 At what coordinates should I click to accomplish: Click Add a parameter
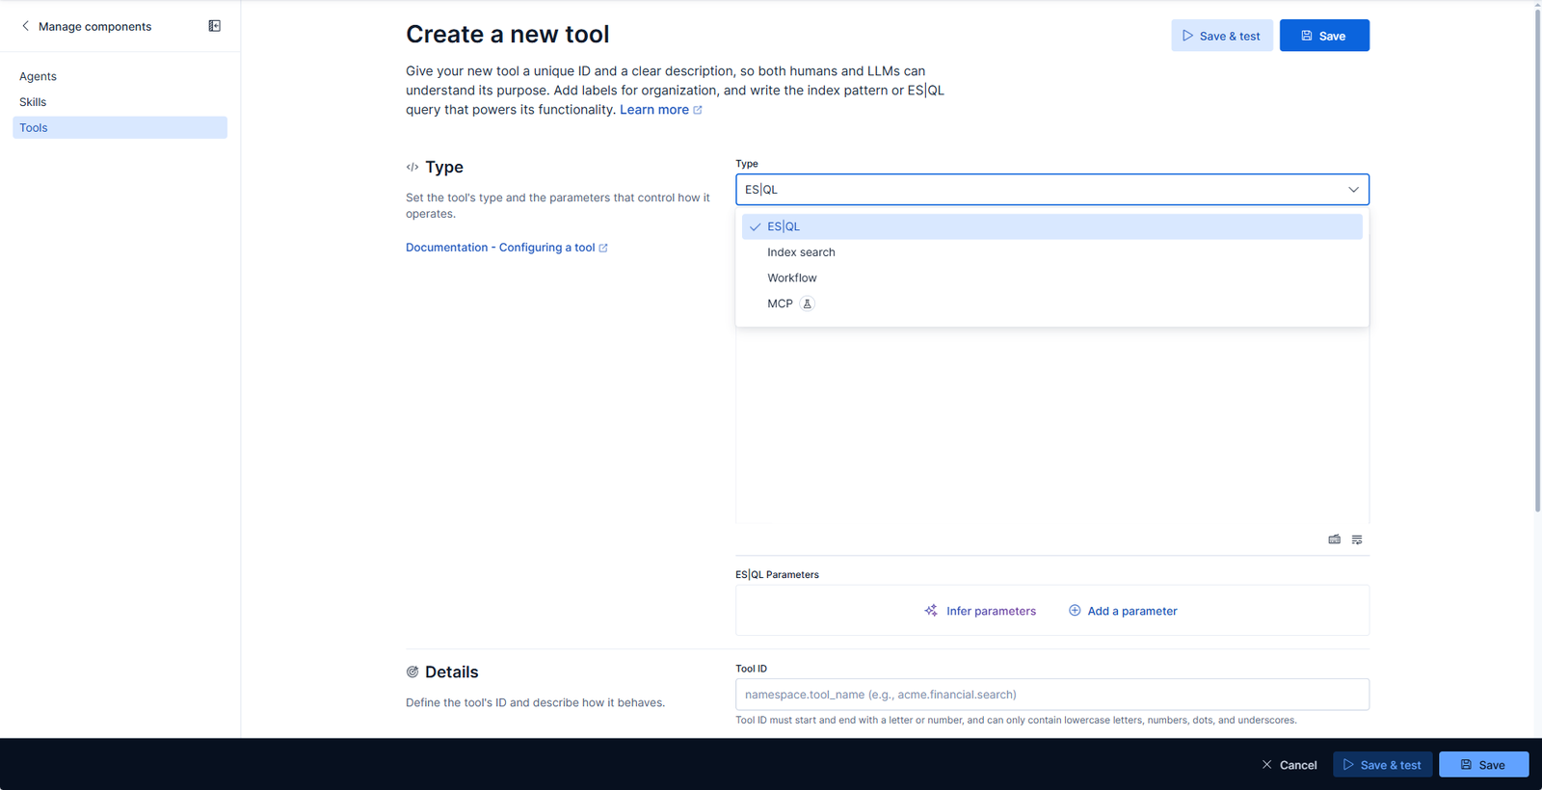(1123, 611)
